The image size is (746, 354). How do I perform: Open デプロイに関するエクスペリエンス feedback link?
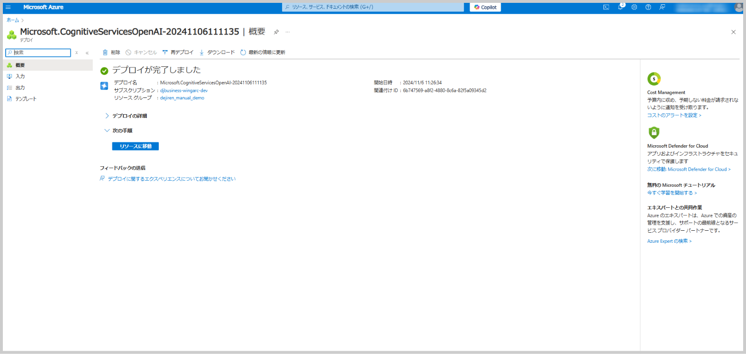172,179
